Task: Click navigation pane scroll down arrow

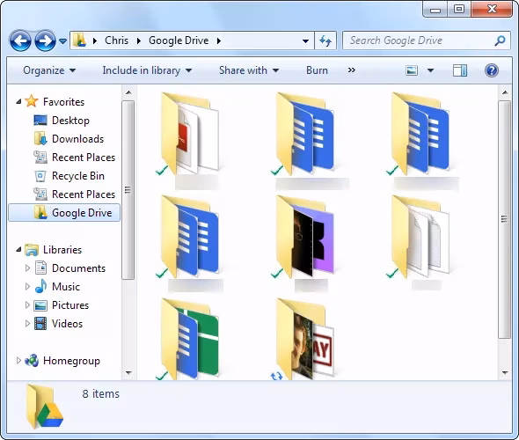Action: click(x=128, y=373)
